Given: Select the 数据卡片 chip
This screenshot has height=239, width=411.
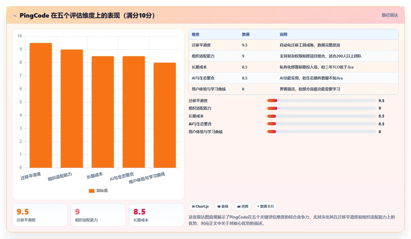Looking at the screenshot, I should [x=266, y=206].
